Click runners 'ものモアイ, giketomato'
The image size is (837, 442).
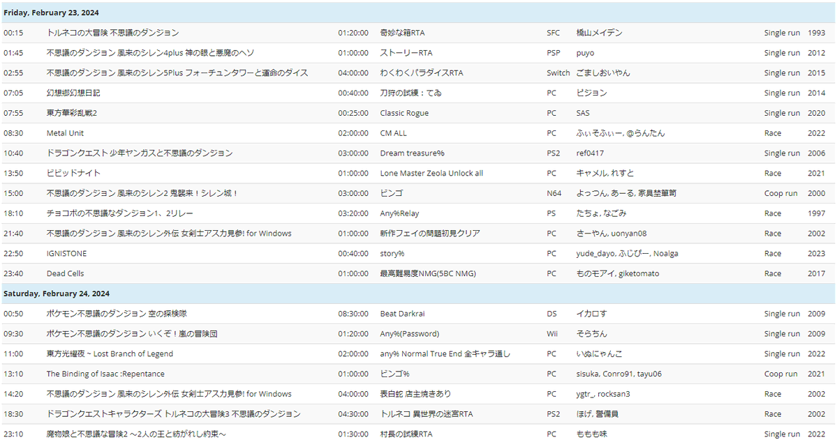point(618,273)
